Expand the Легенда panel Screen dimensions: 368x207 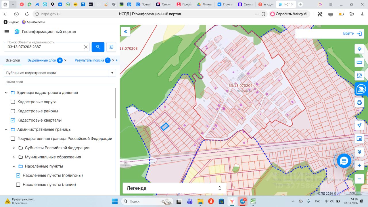174,188
